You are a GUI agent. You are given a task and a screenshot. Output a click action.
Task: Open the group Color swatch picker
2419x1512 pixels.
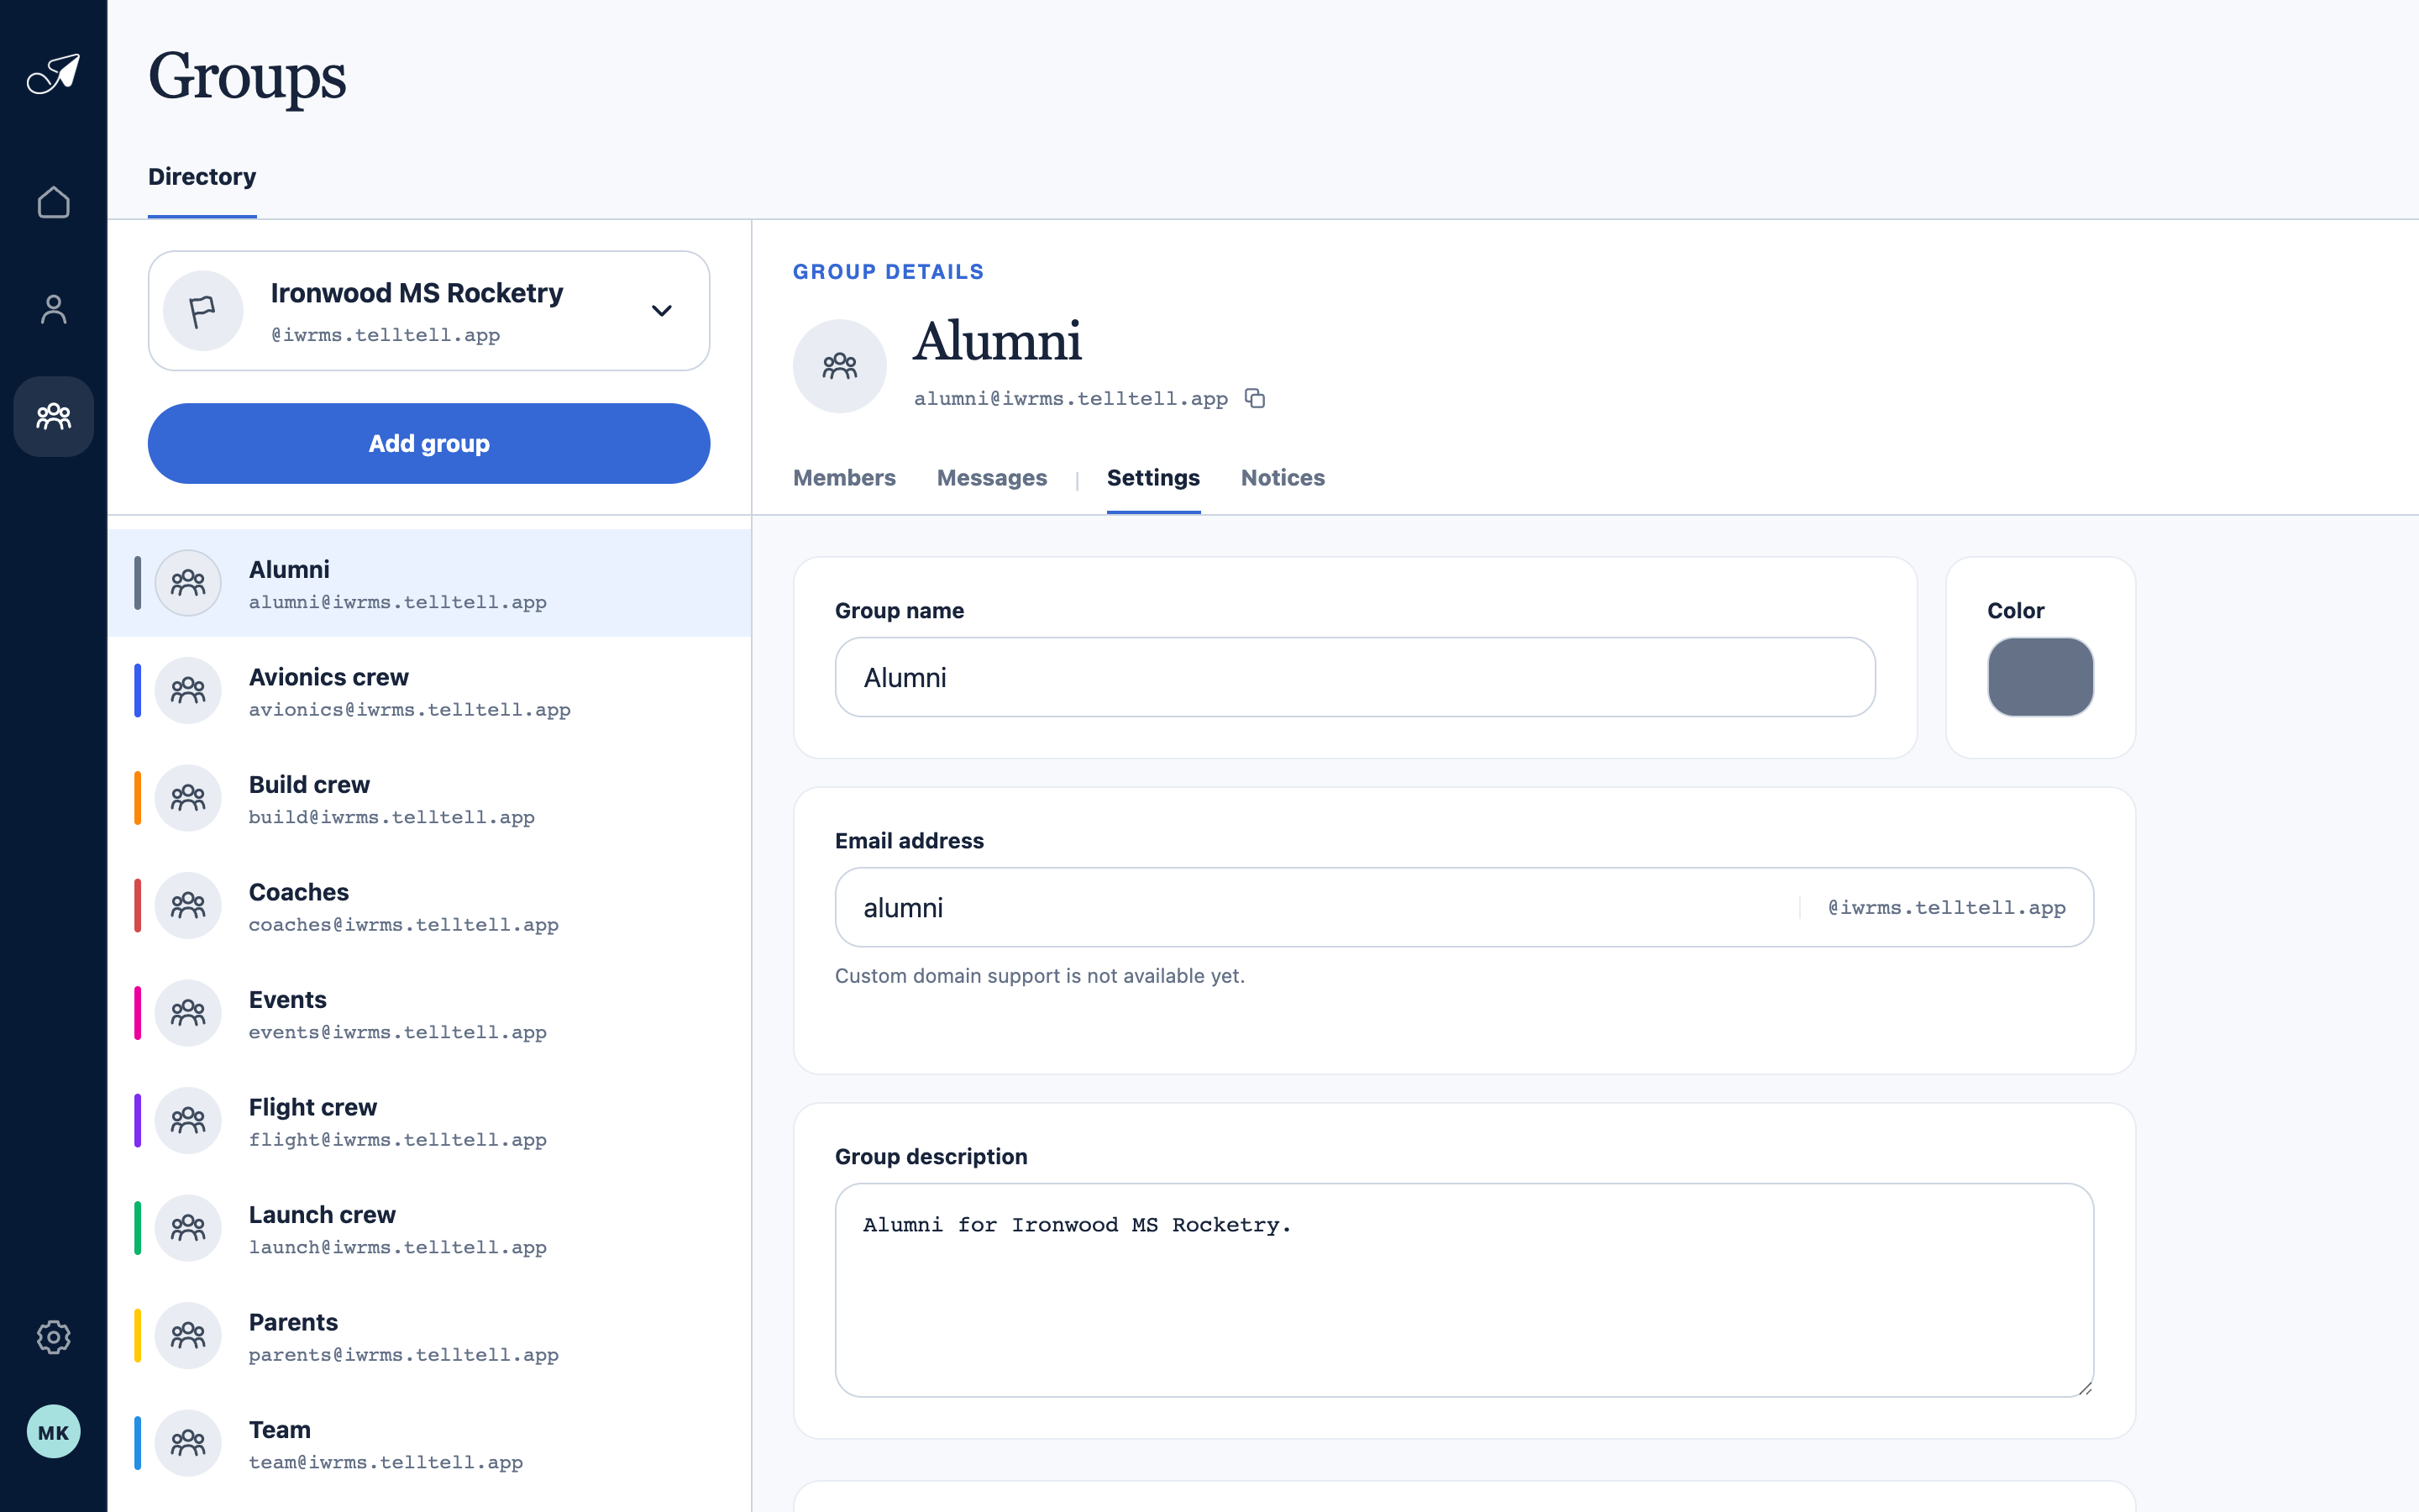(2040, 677)
